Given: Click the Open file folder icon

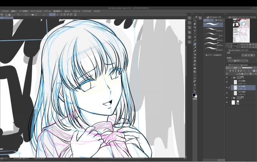Looking at the screenshot, I should [9, 15].
